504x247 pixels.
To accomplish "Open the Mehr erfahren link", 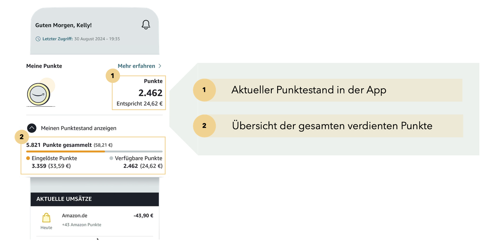I will point(136,66).
